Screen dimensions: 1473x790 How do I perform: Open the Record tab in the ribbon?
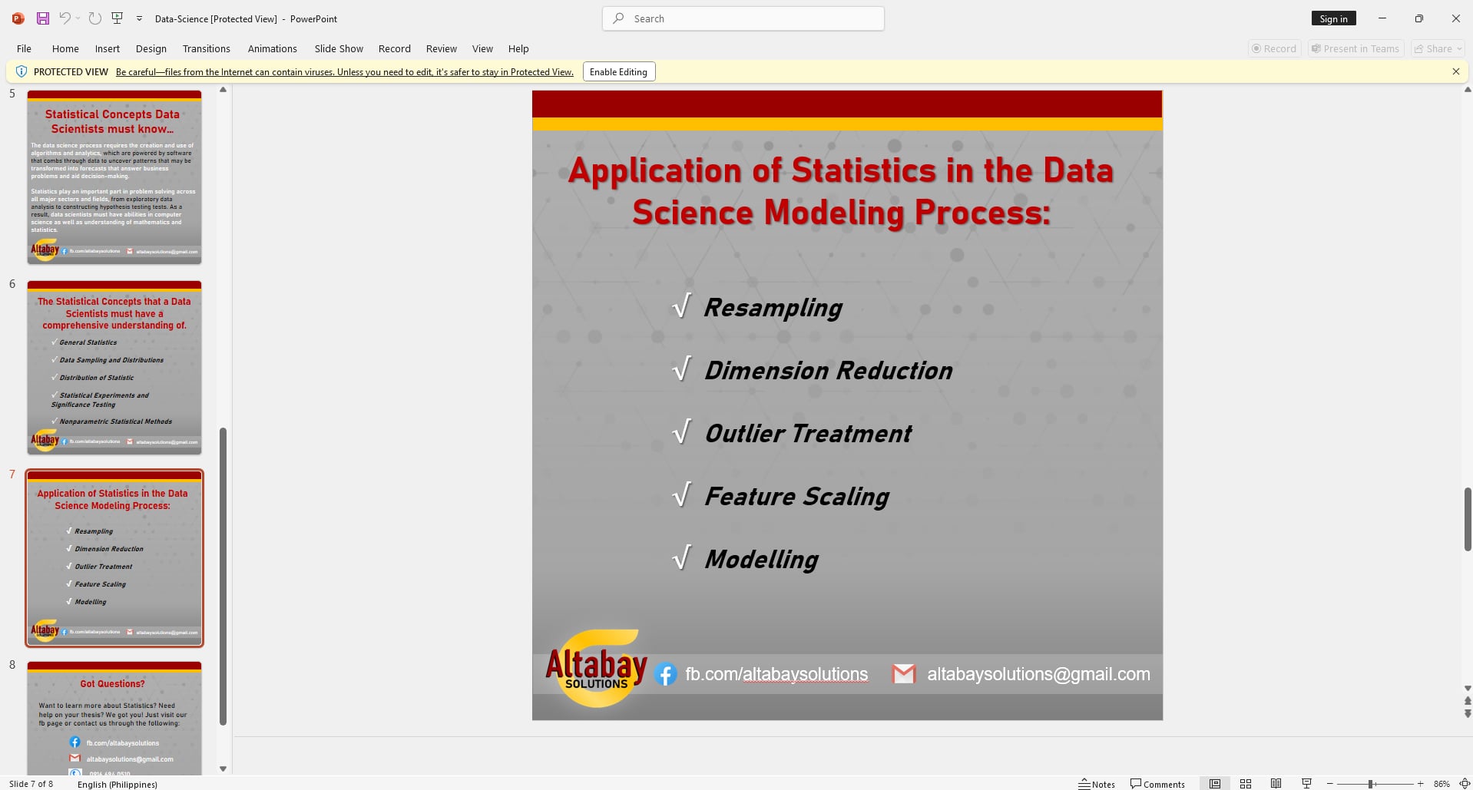tap(395, 48)
